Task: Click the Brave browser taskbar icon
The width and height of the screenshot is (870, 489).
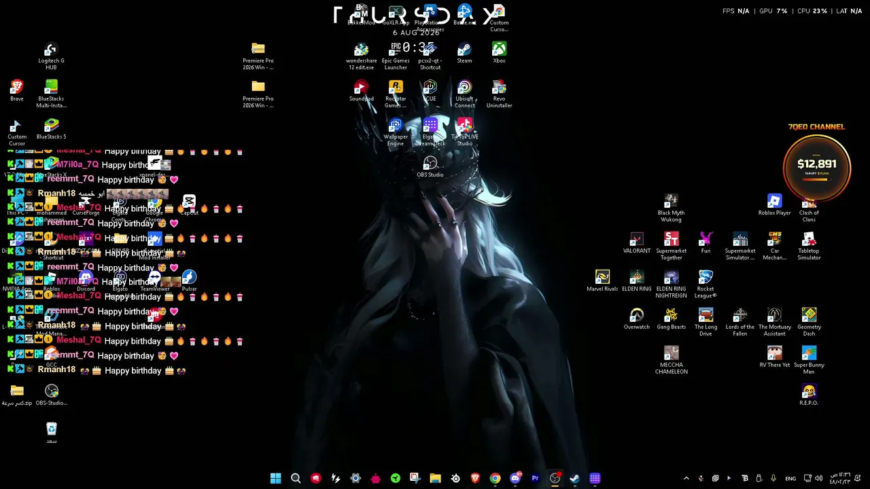Action: (x=475, y=478)
